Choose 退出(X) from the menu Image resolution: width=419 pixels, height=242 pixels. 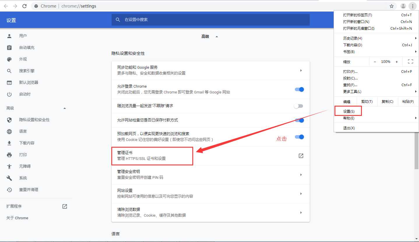[x=376, y=128]
